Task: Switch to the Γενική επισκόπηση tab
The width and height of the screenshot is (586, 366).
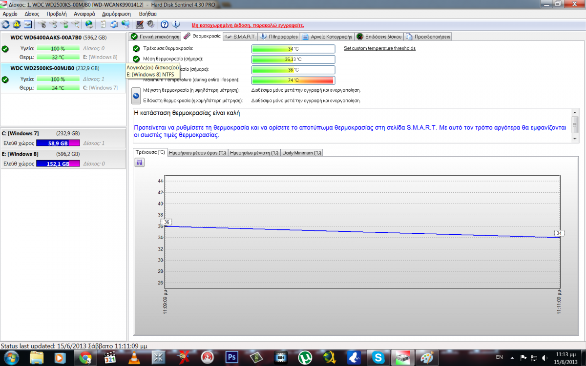Action: 155,37
